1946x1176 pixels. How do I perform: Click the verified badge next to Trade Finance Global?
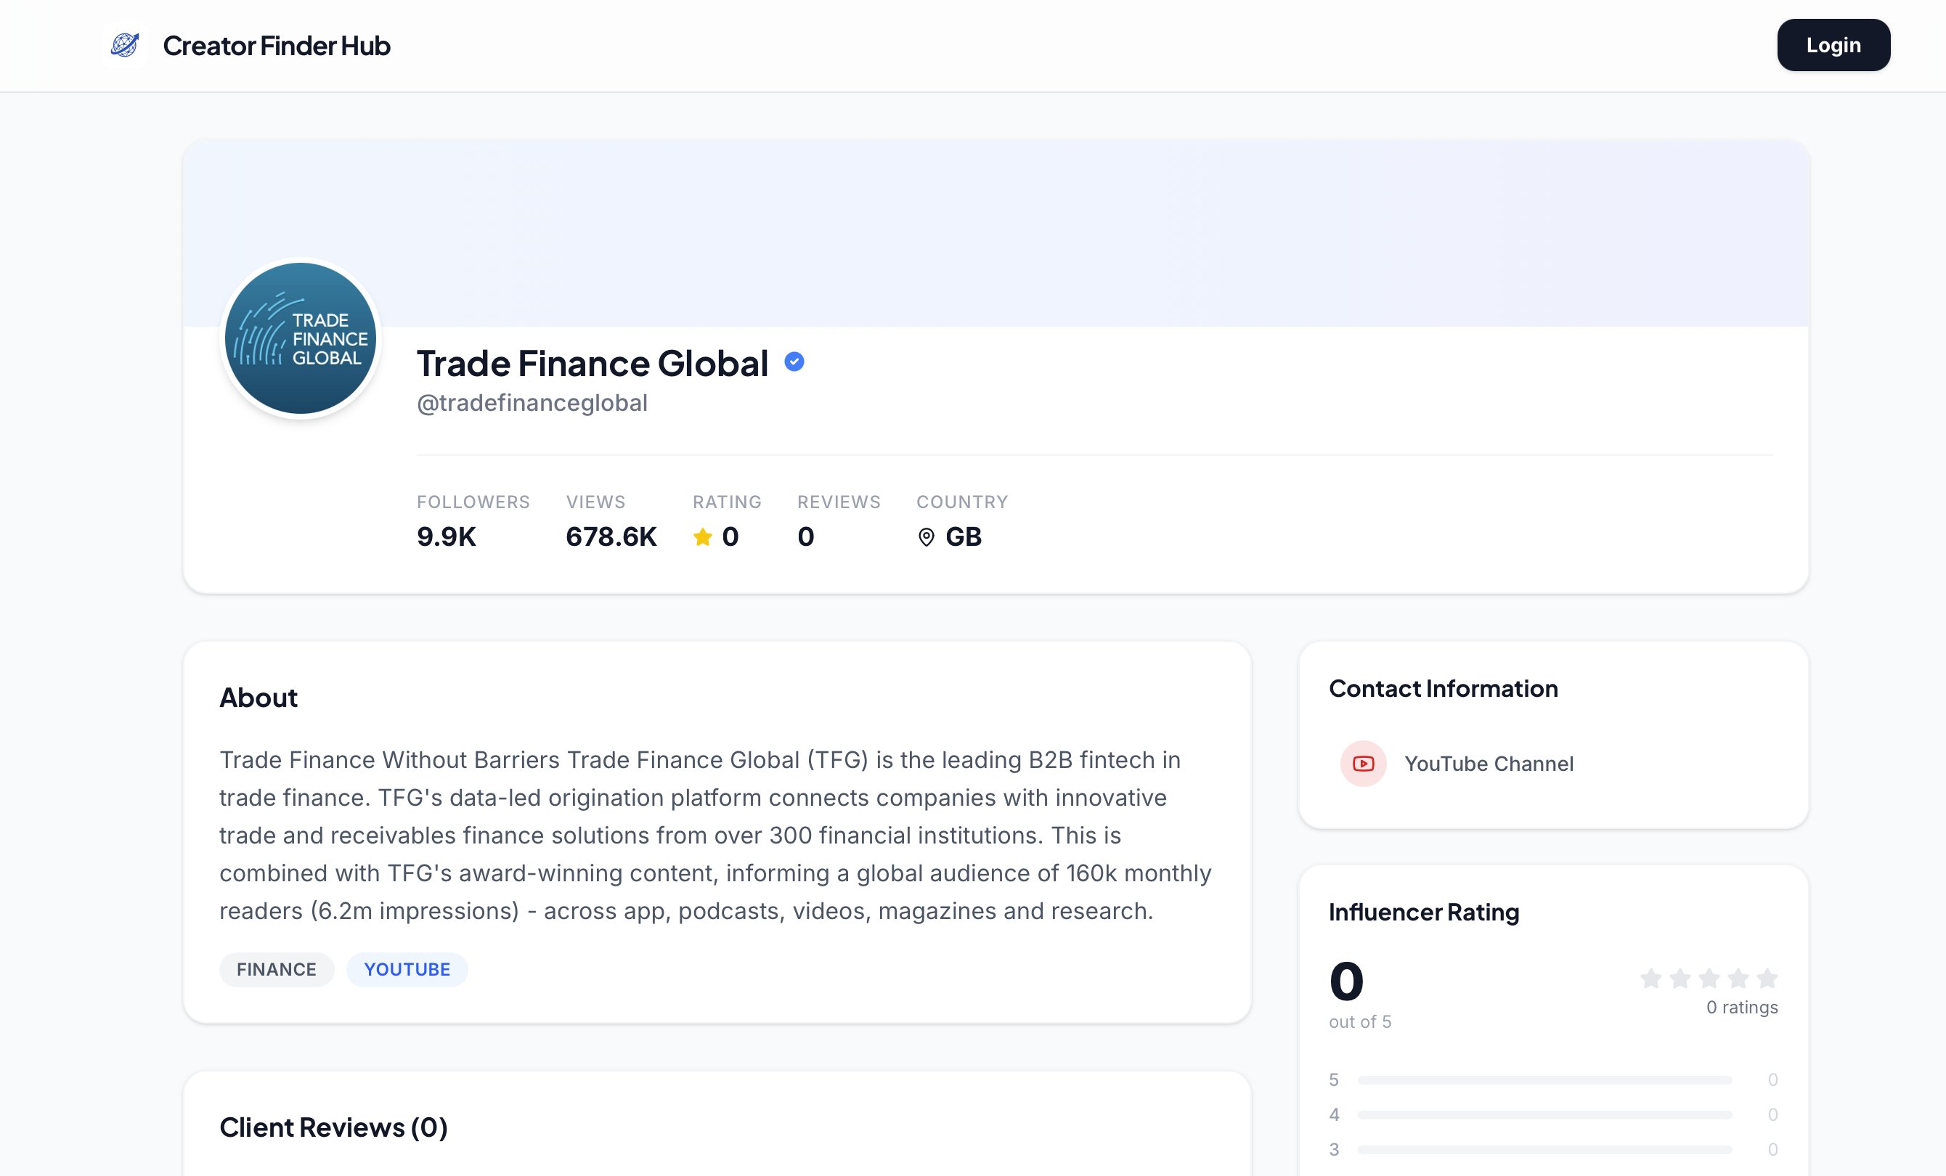coord(794,362)
